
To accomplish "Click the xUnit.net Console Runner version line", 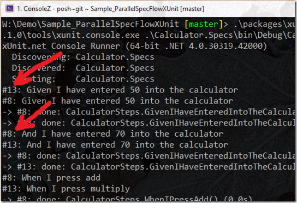I will coord(134,46).
